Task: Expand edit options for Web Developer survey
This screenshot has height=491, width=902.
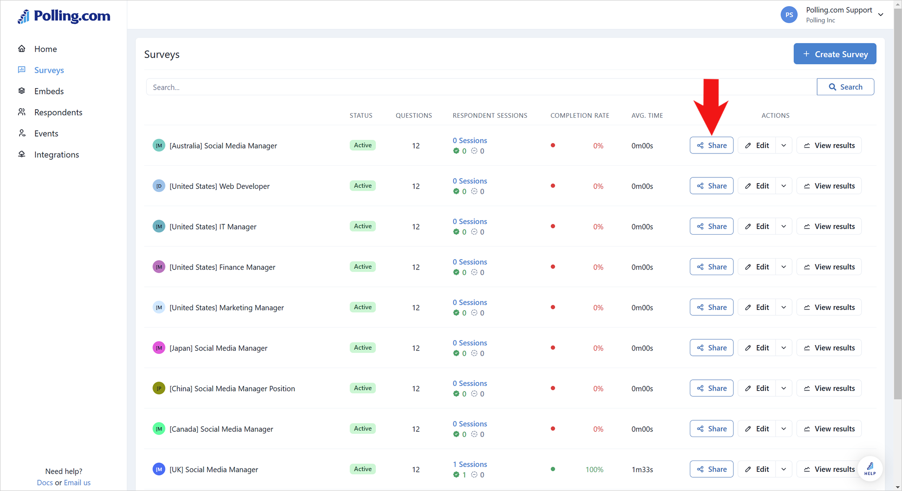Action: coord(784,186)
